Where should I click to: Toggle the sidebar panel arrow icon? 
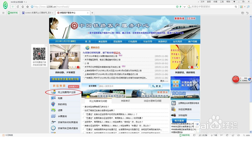3,13
